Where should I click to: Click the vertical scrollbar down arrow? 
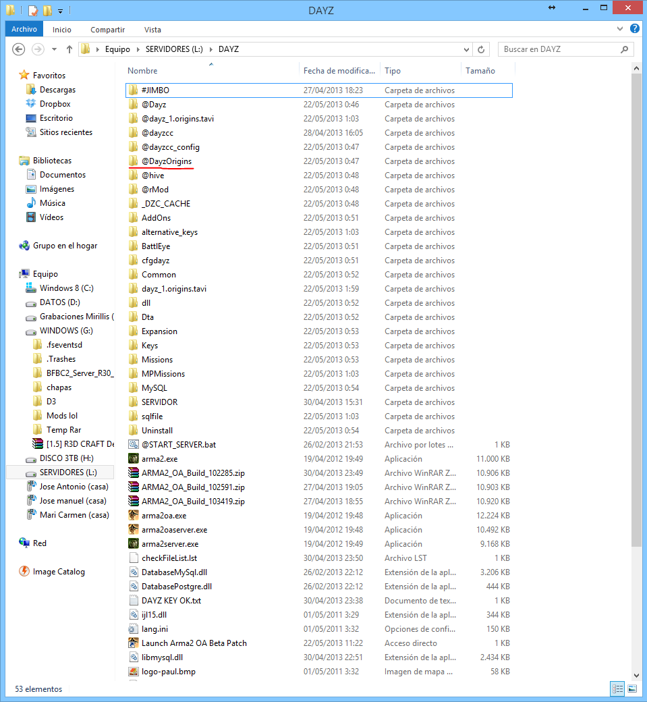tap(636, 676)
